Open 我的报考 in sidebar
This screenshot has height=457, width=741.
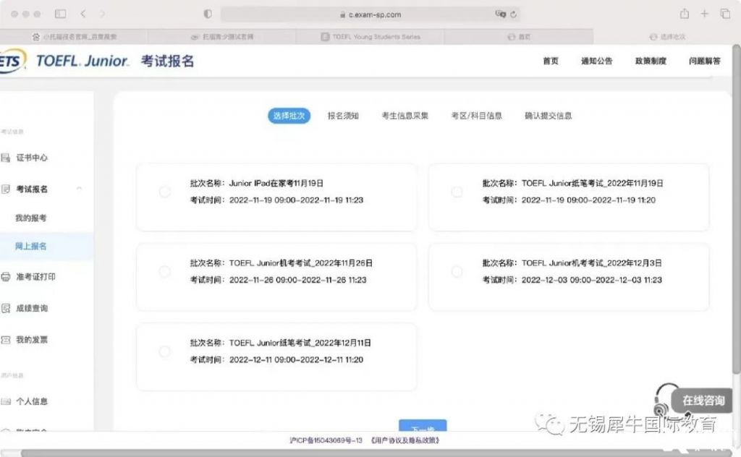30,218
